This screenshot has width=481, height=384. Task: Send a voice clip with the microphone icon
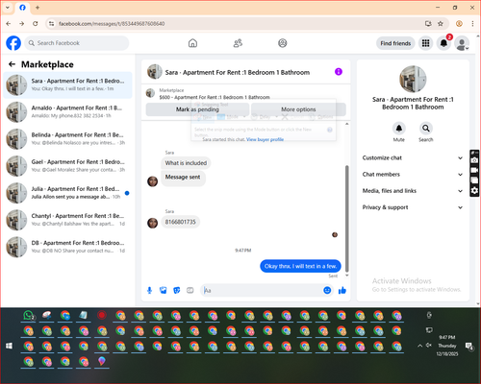(149, 290)
